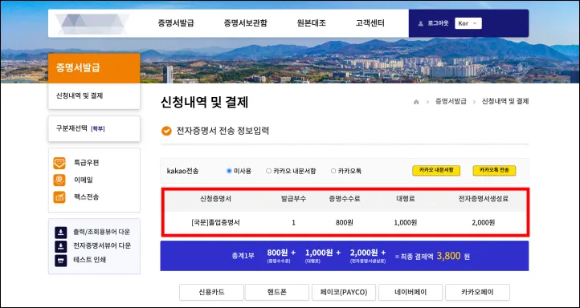This screenshot has height=308, width=580.
Task: Click the 특급우편 envelope icon
Action: (59, 163)
